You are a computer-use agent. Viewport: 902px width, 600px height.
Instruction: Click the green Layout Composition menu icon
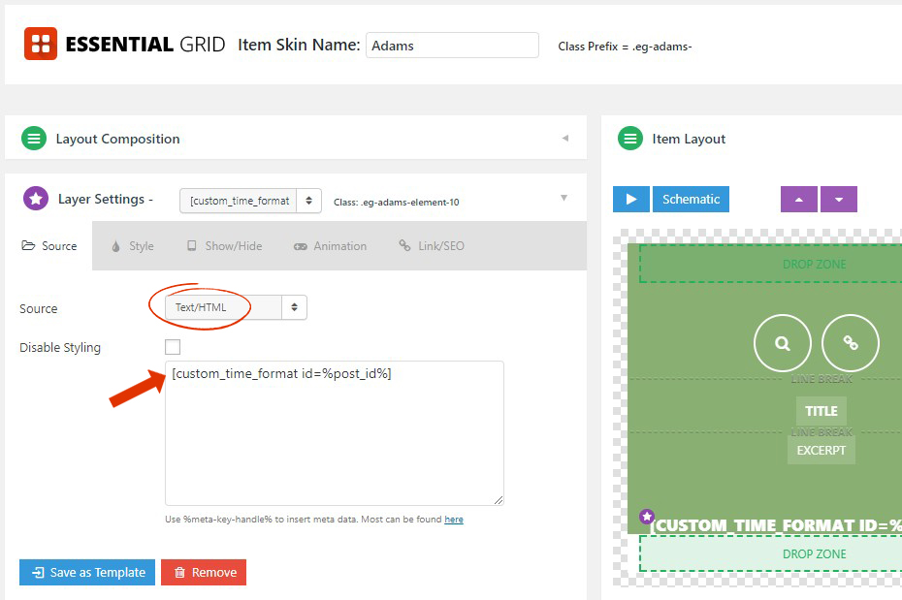(34, 139)
